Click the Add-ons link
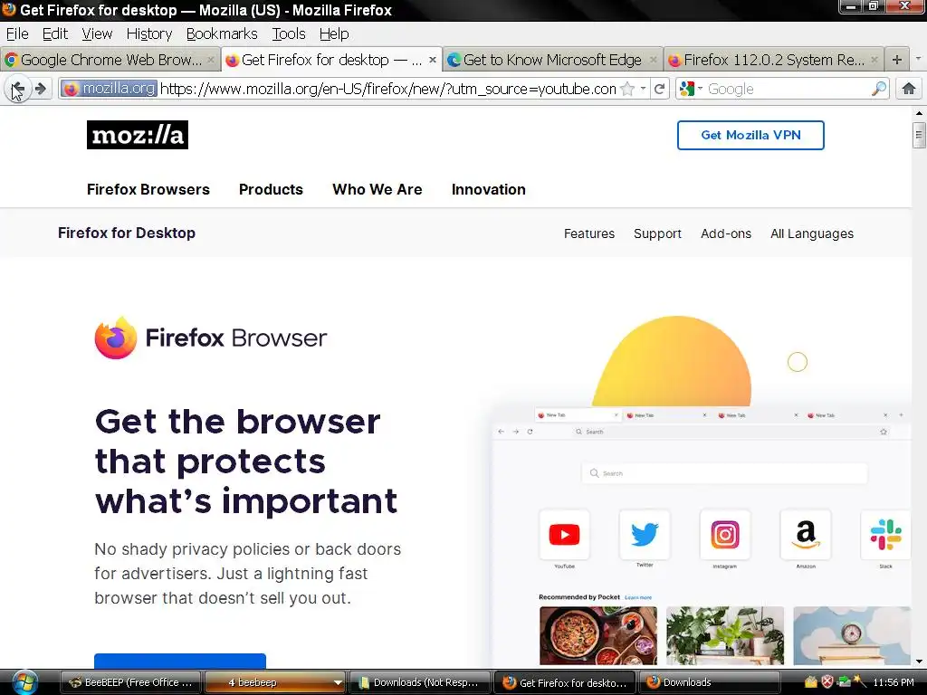The width and height of the screenshot is (927, 695). (726, 233)
